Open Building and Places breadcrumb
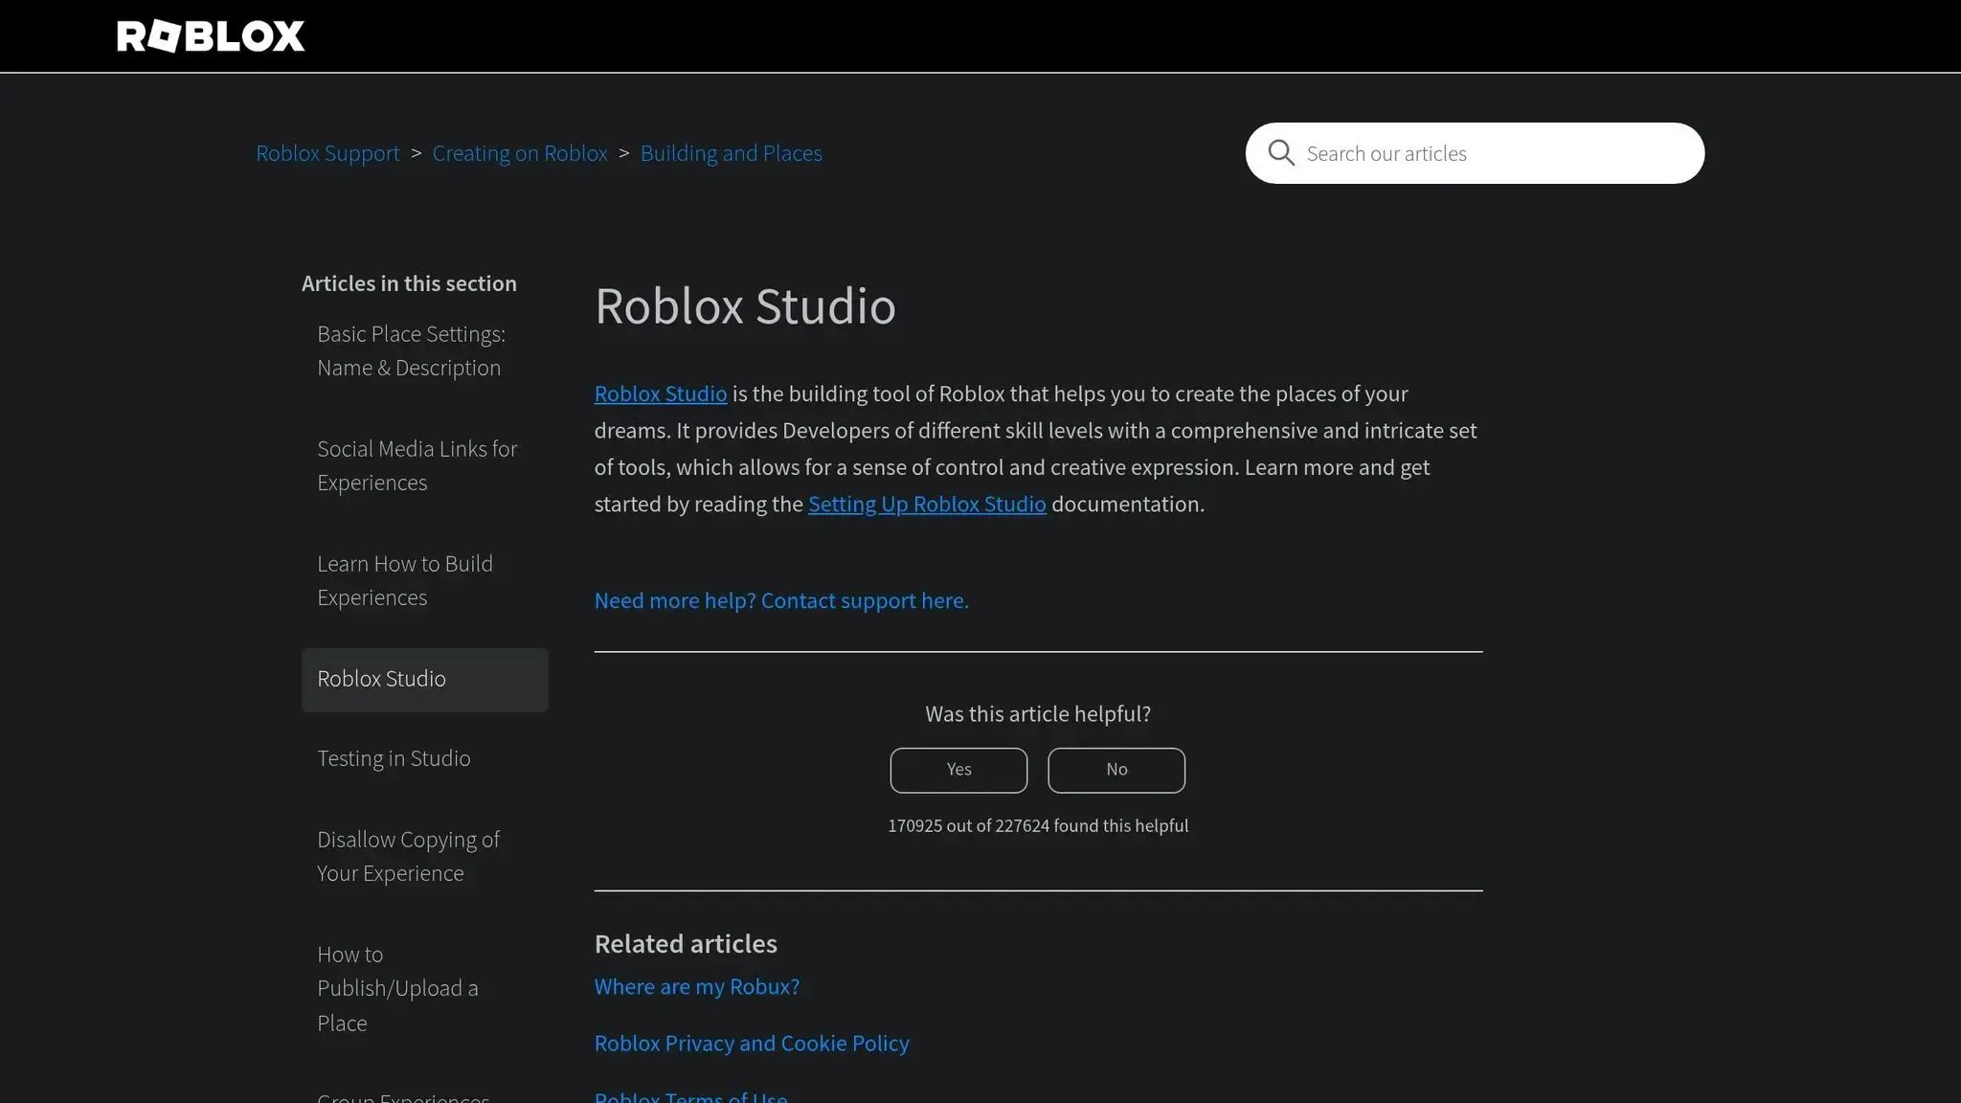The image size is (1961, 1103). click(731, 153)
